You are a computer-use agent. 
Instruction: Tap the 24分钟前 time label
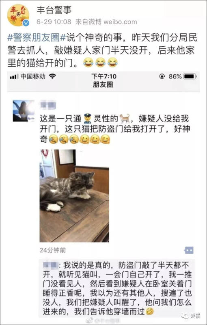[53, 250]
